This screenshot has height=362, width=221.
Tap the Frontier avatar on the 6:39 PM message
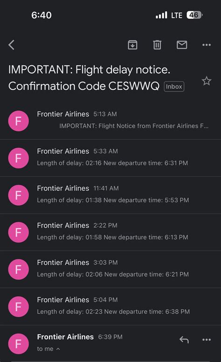[19, 344]
